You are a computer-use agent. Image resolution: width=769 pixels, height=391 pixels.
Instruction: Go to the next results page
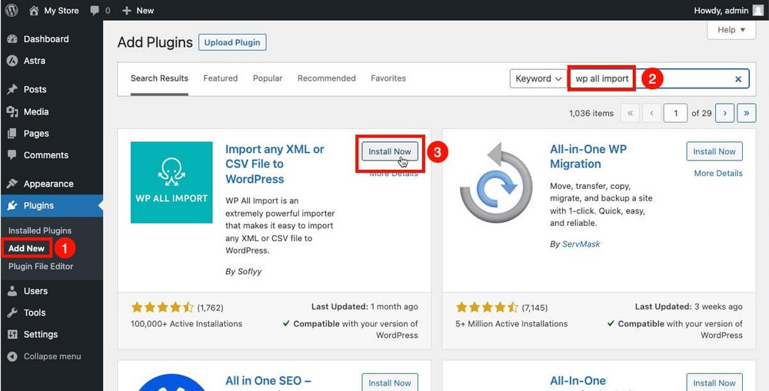pos(724,113)
